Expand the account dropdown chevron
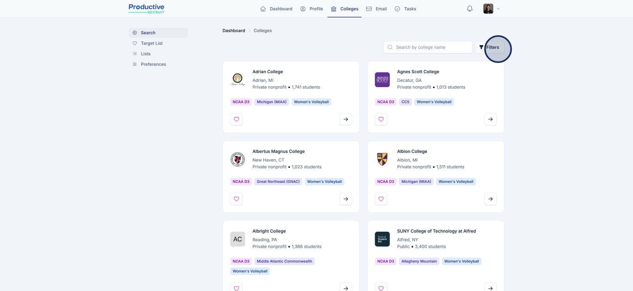Viewport: 633px width, 291px height. click(498, 9)
